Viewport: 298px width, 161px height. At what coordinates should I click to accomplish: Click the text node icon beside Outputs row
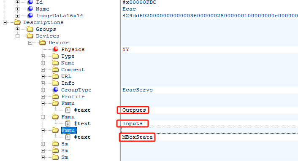(x=68, y=110)
